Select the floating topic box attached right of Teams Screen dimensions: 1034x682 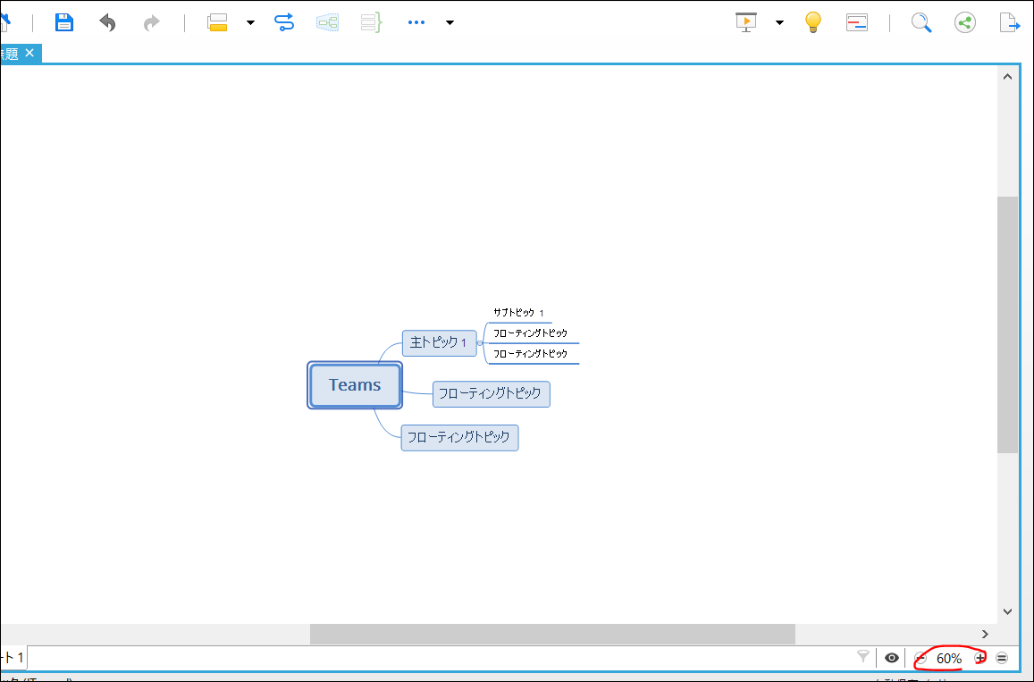click(x=491, y=394)
